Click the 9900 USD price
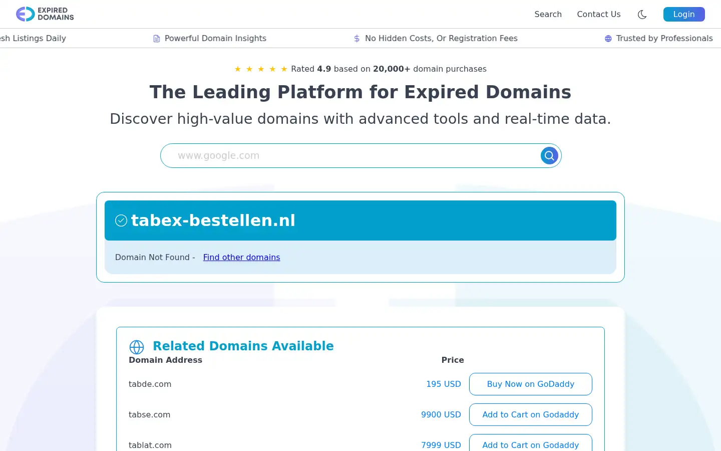The image size is (721, 451). 441,414
